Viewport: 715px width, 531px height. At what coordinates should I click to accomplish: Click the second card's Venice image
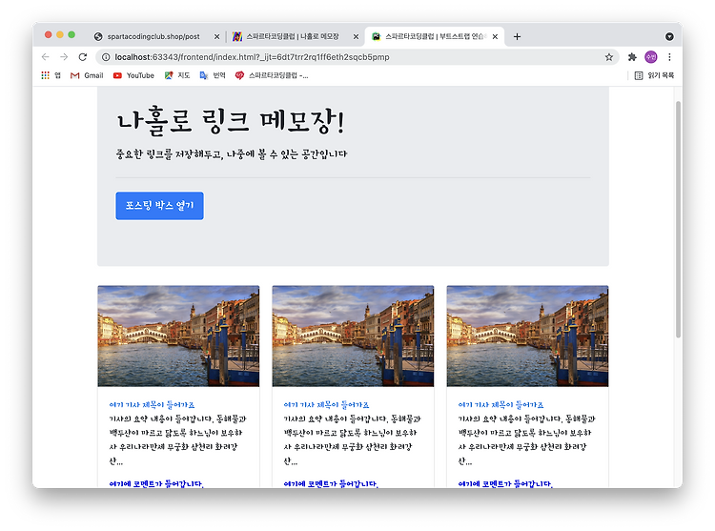pyautogui.click(x=353, y=336)
